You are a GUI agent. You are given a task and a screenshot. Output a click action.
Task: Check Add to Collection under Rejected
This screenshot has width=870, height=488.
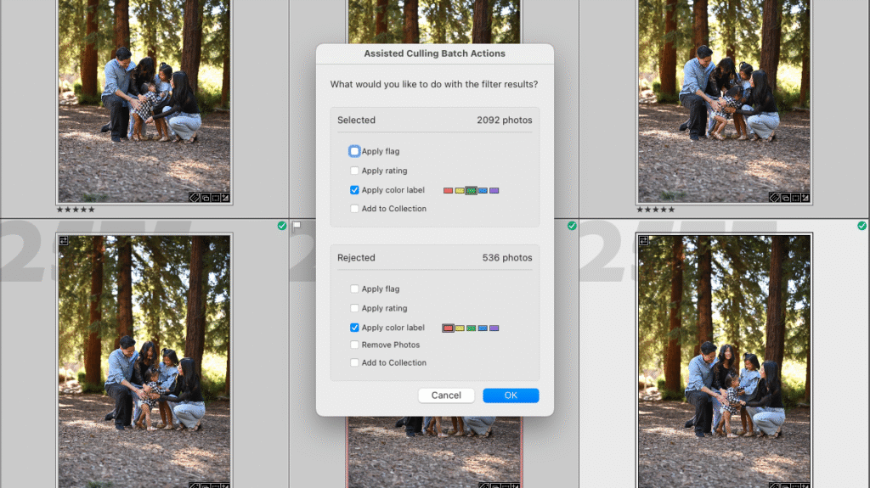pyautogui.click(x=354, y=362)
